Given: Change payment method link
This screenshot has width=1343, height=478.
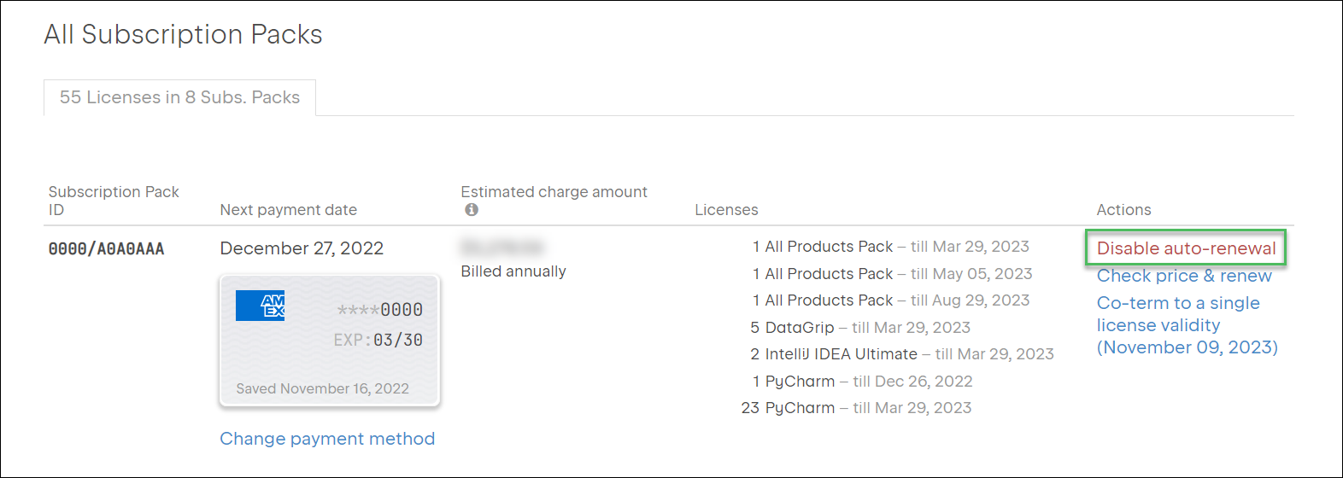Looking at the screenshot, I should [327, 439].
